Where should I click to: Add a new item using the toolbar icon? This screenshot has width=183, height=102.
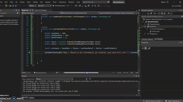tap(7, 6)
